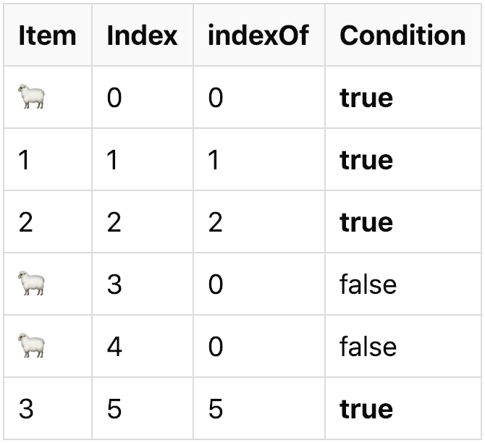Viewport: 485px width, 443px height.
Task: Select the sheep emoji in the Index 3 row
Action: pos(31,284)
